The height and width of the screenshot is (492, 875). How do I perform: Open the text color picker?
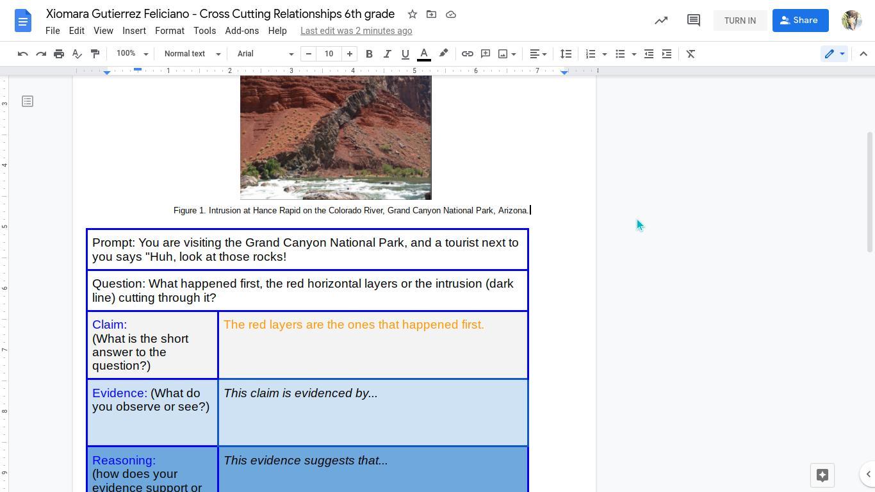pyautogui.click(x=424, y=54)
